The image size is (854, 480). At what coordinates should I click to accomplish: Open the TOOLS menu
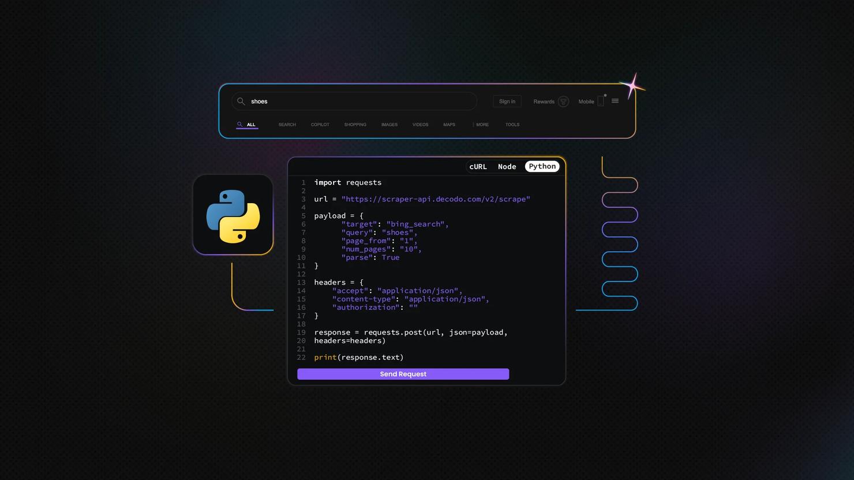coord(512,125)
